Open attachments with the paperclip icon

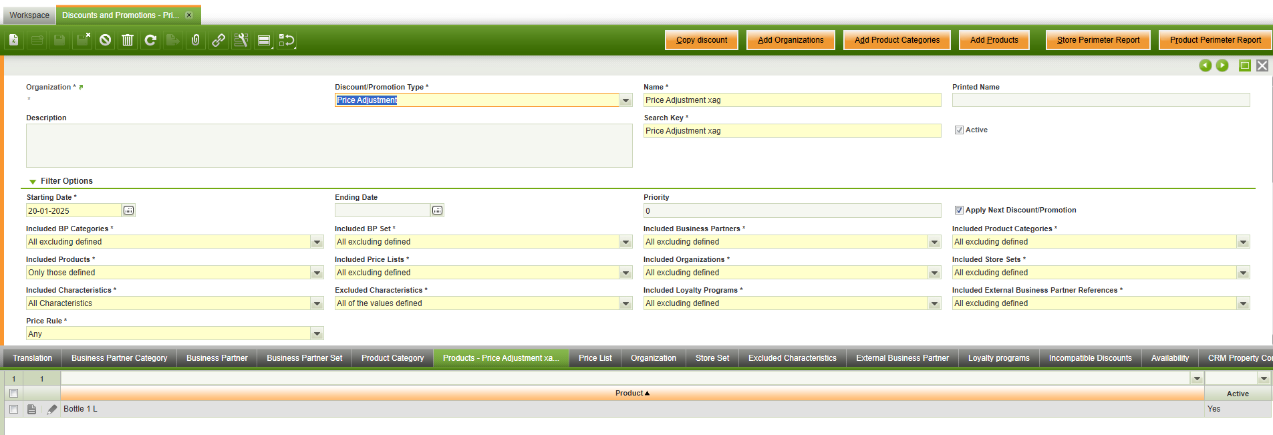pyautogui.click(x=195, y=40)
